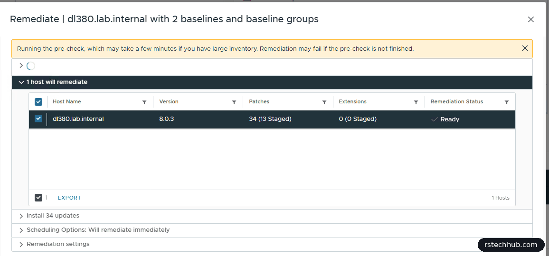Toggle the footer selected-count checkbox
This screenshot has height=256, width=549.
pyautogui.click(x=38, y=198)
